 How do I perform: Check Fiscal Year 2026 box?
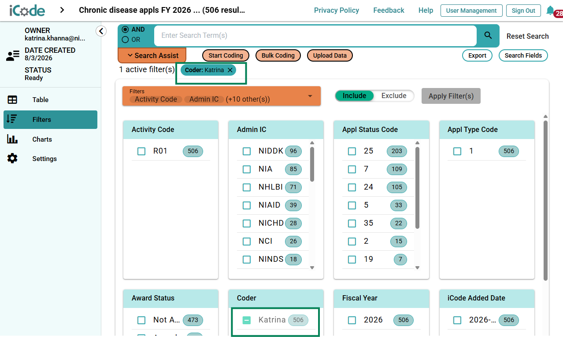(x=352, y=320)
